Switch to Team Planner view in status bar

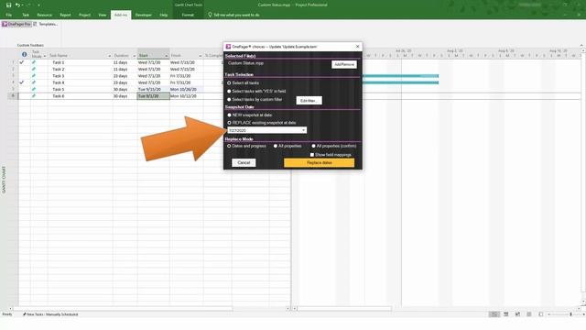[517, 314]
